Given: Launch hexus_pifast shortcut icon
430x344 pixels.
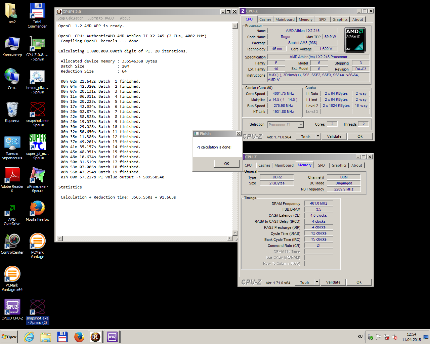Looking at the screenshot, I should click(x=37, y=77).
